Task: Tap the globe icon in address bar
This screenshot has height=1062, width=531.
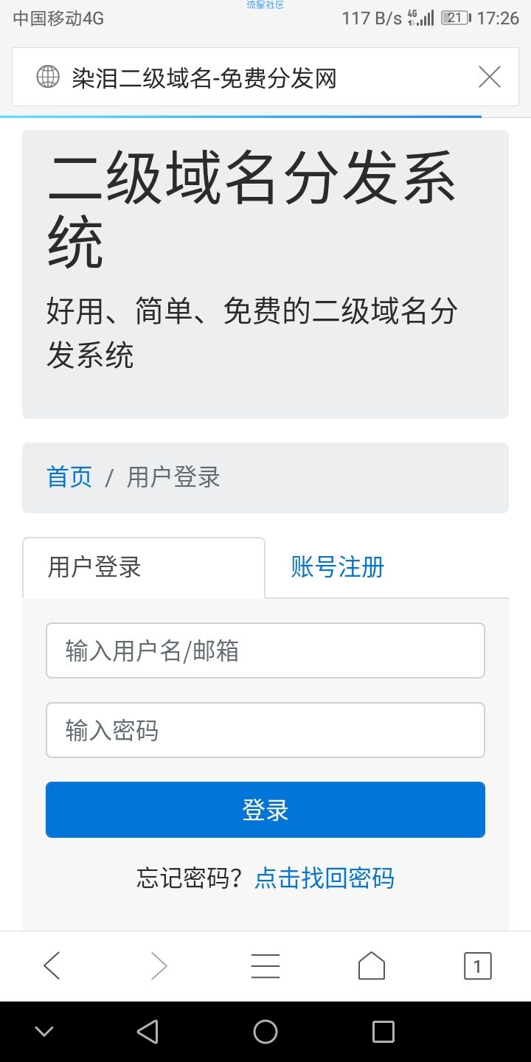Action: 48,77
